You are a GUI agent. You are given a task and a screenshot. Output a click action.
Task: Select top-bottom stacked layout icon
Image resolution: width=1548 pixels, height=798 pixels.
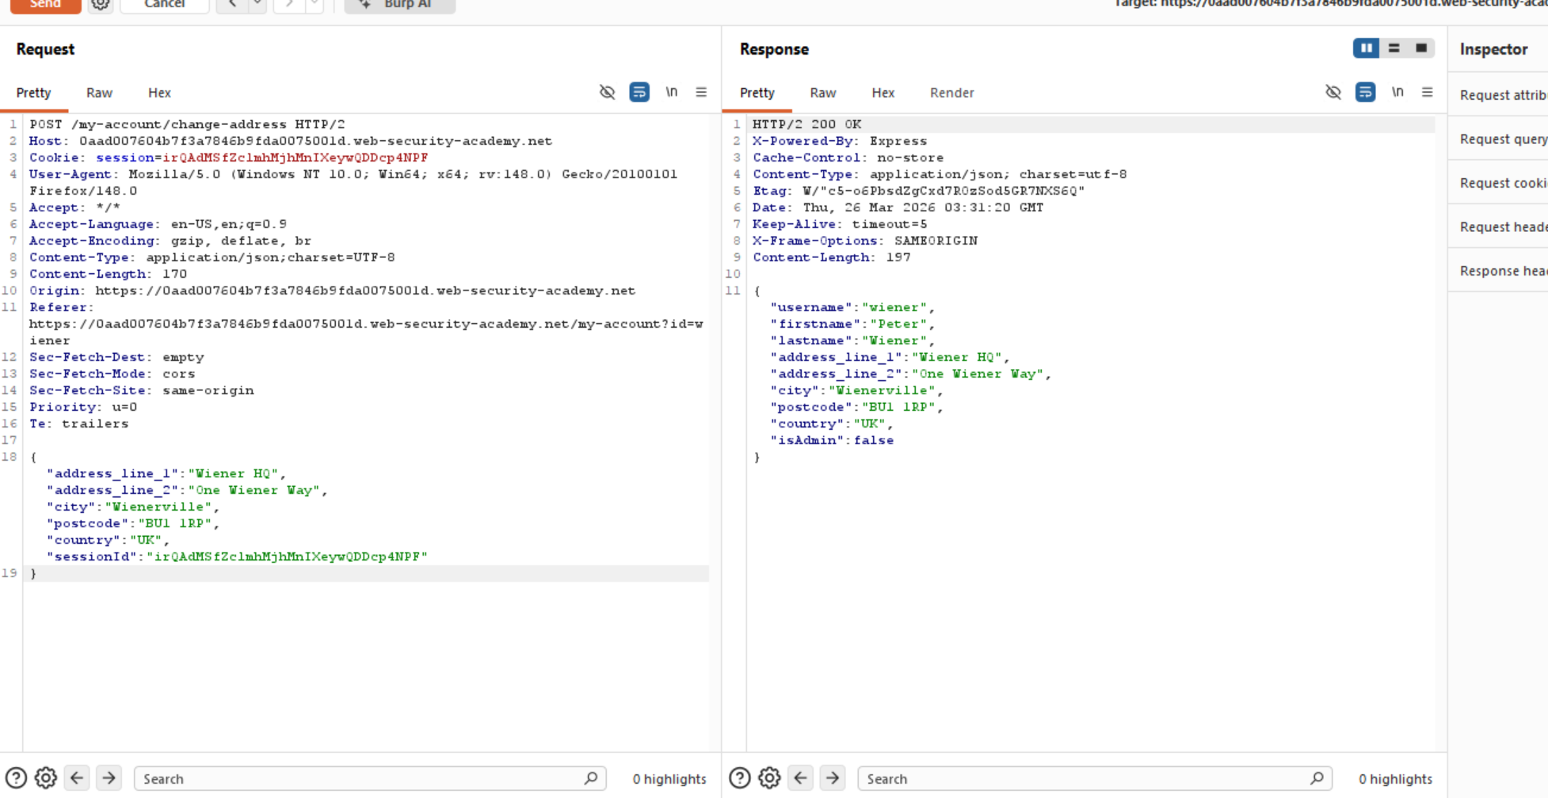pos(1394,48)
